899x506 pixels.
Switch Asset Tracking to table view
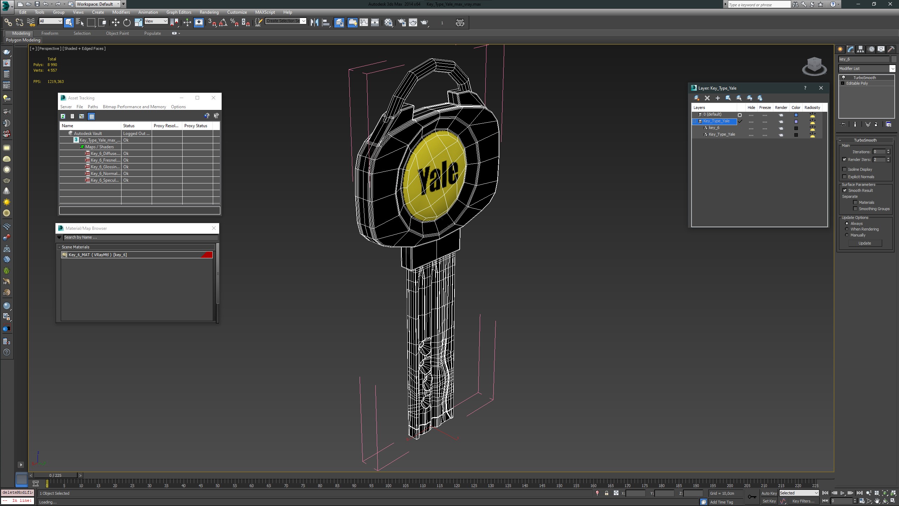[x=92, y=116]
